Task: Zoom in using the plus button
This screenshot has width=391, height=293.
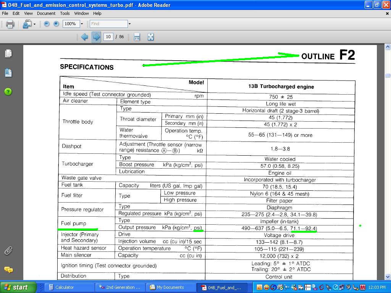Action: [x=56, y=24]
